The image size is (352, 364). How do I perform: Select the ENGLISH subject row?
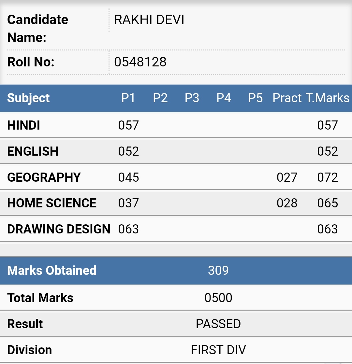pyautogui.click(x=176, y=151)
